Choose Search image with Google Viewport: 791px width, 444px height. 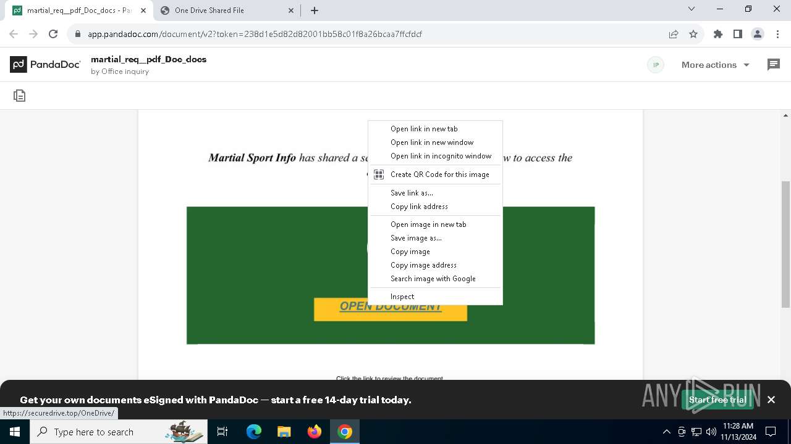click(x=435, y=279)
